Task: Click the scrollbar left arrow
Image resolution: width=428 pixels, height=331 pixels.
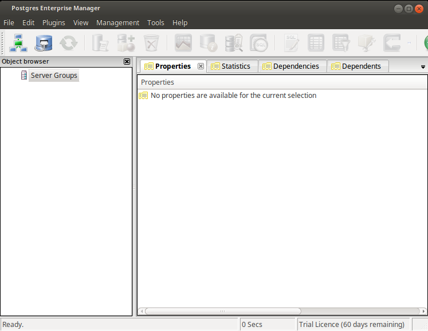Action: point(142,311)
